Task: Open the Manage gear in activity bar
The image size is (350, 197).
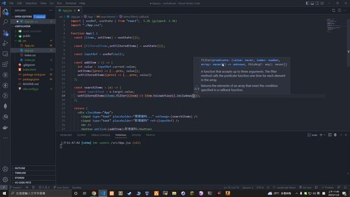Action: [5, 179]
